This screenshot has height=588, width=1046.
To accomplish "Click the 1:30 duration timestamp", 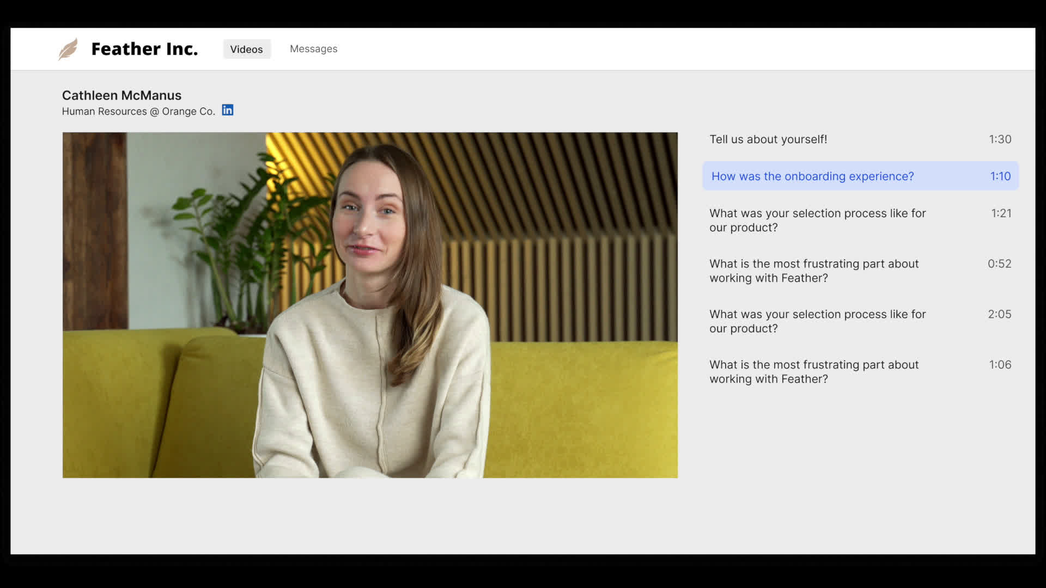I will 1000,139.
